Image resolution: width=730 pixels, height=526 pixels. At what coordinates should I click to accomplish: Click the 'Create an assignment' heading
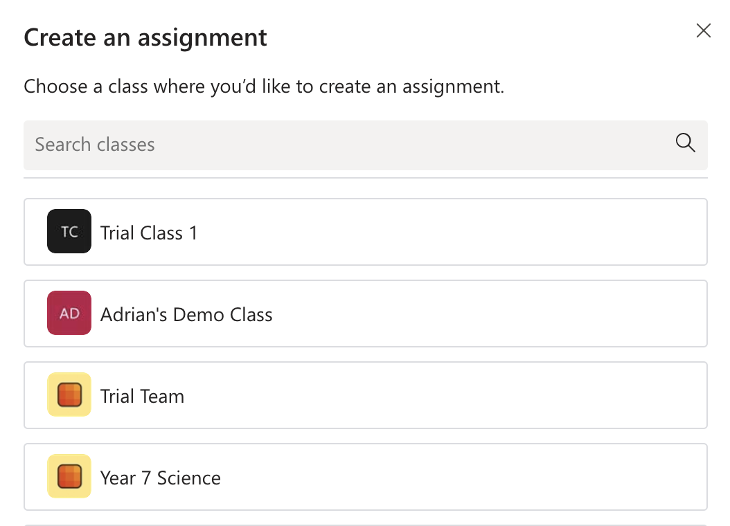click(145, 37)
